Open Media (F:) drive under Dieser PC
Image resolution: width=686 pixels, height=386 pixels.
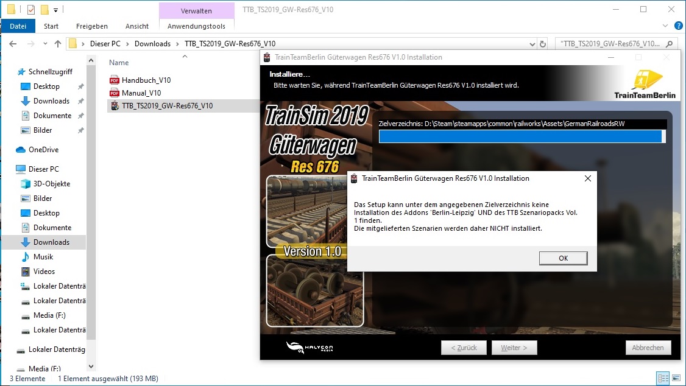[x=49, y=315]
